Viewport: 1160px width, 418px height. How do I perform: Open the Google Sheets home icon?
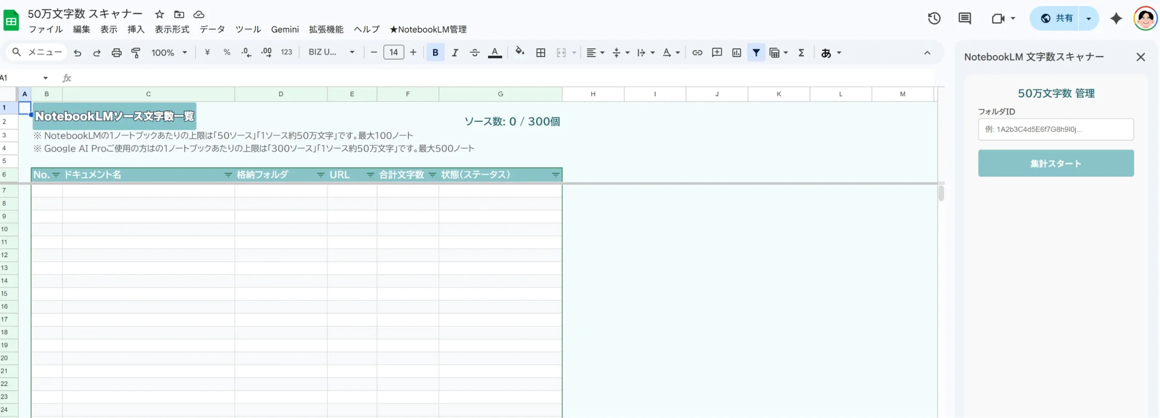(x=11, y=20)
